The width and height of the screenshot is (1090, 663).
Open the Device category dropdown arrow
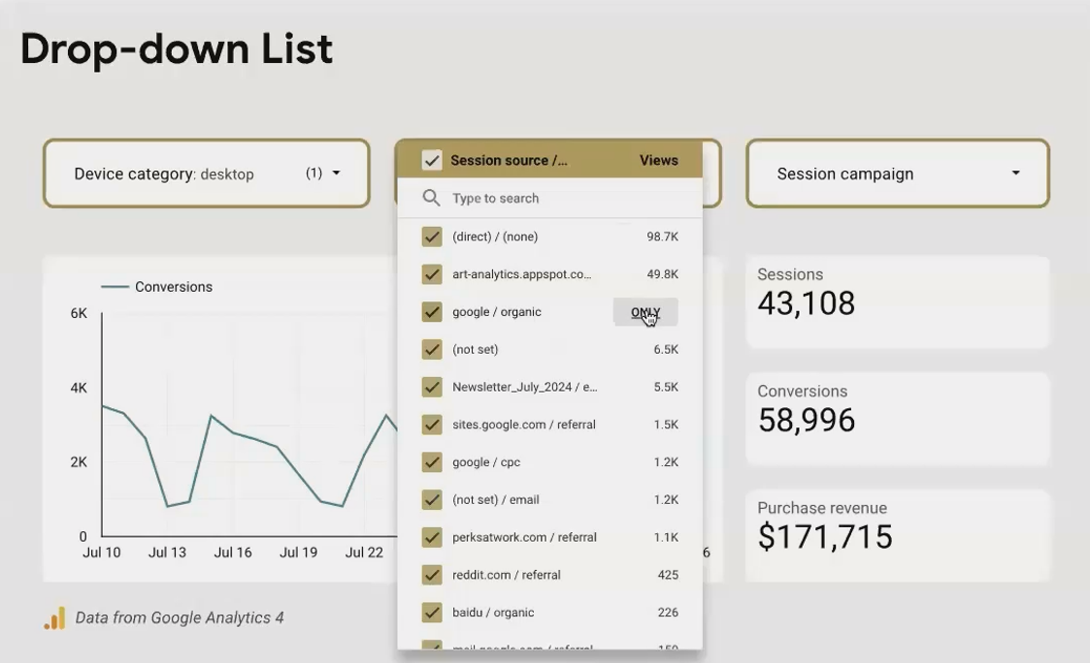pyautogui.click(x=337, y=173)
